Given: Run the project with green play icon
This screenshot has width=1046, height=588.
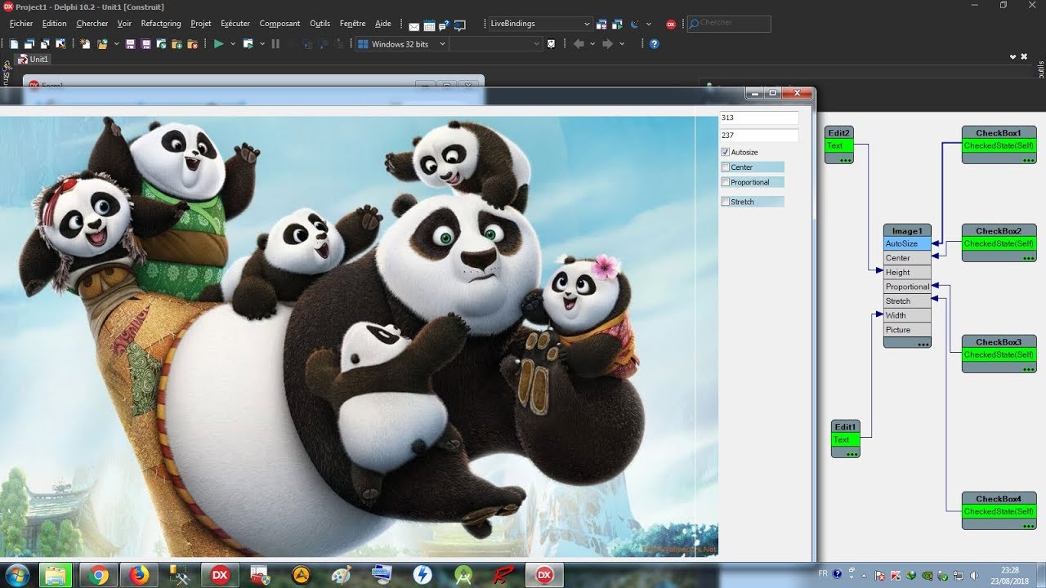Looking at the screenshot, I should [x=218, y=44].
